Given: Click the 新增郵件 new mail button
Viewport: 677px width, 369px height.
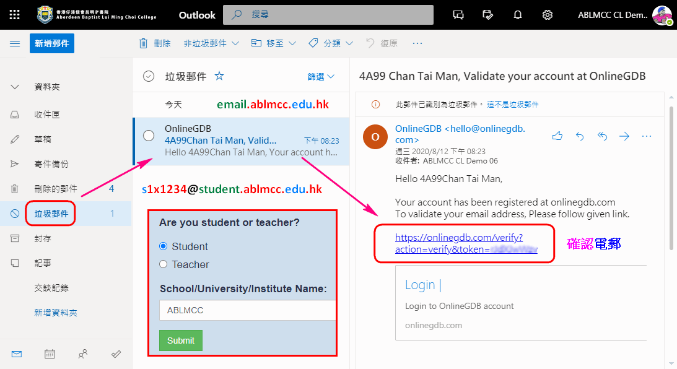Looking at the screenshot, I should coord(52,43).
